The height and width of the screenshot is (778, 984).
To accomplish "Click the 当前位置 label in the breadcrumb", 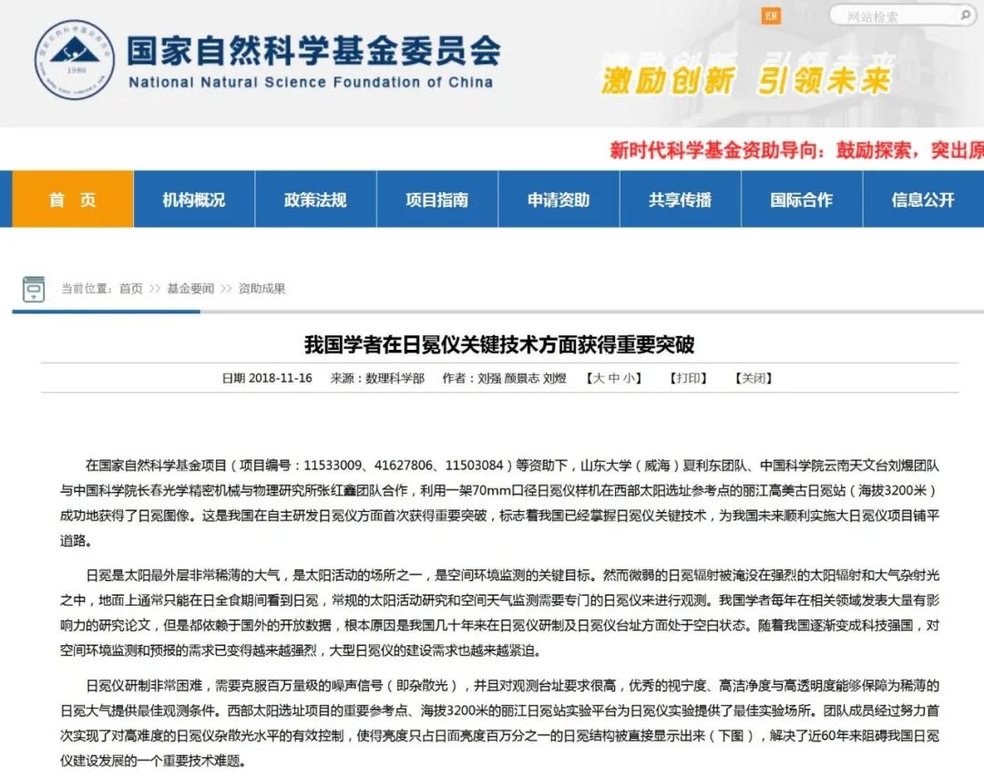I will point(86,289).
